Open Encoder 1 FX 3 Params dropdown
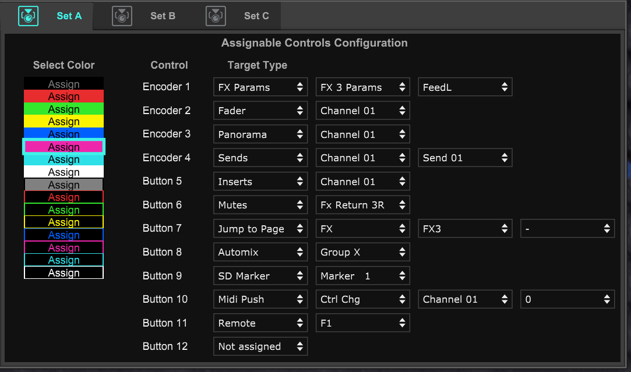The image size is (631, 372). (362, 87)
